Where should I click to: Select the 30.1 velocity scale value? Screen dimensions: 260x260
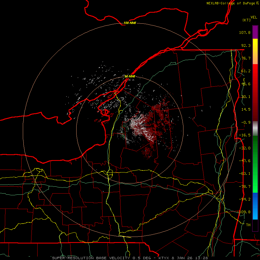246,97
